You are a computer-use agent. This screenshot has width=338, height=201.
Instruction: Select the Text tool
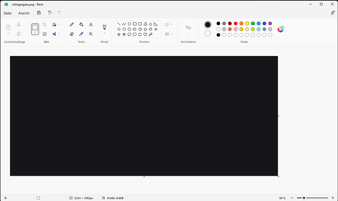(x=91, y=24)
